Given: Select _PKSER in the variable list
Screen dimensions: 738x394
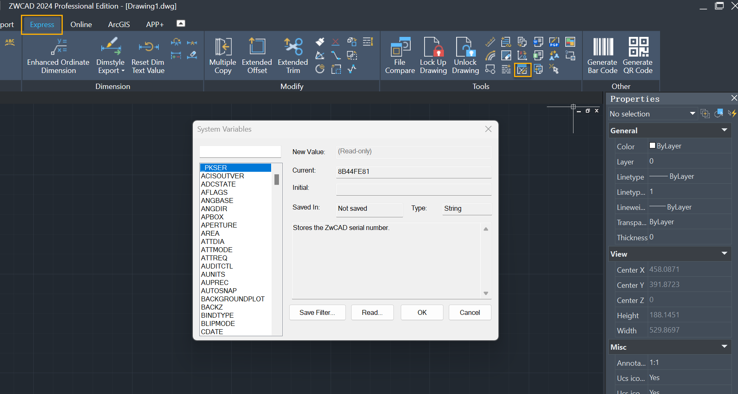Looking at the screenshot, I should click(x=235, y=168).
